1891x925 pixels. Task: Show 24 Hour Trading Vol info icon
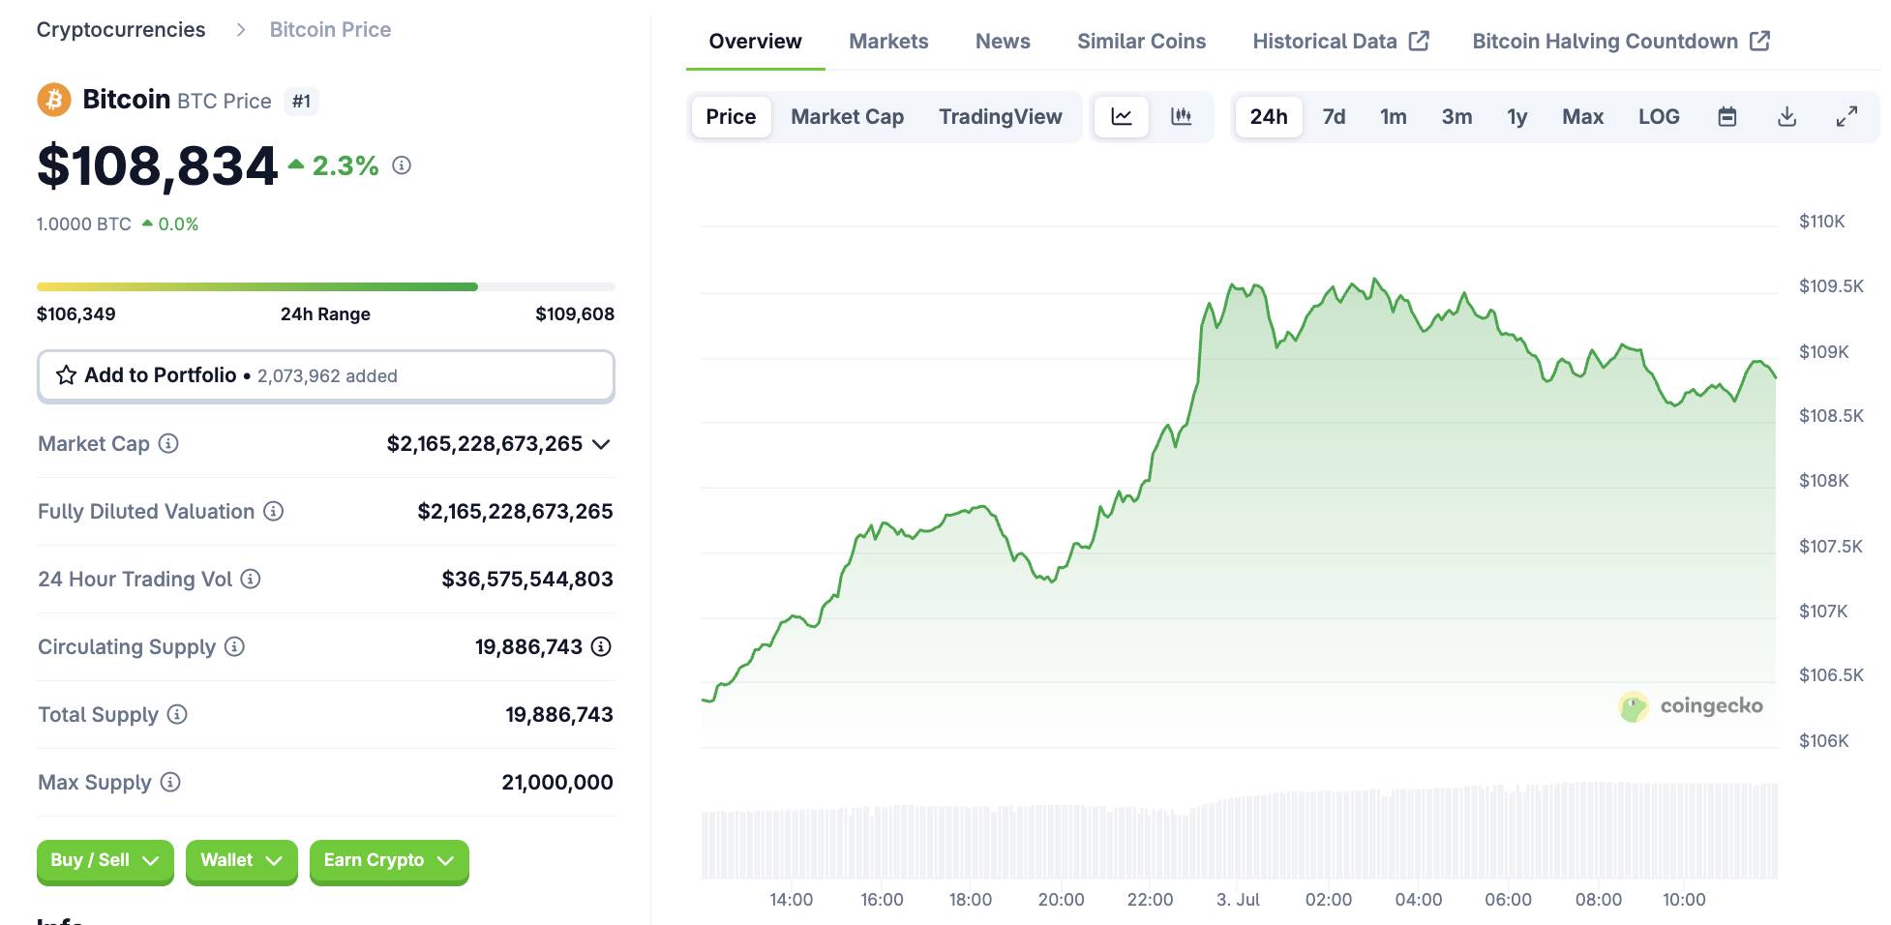[251, 579]
